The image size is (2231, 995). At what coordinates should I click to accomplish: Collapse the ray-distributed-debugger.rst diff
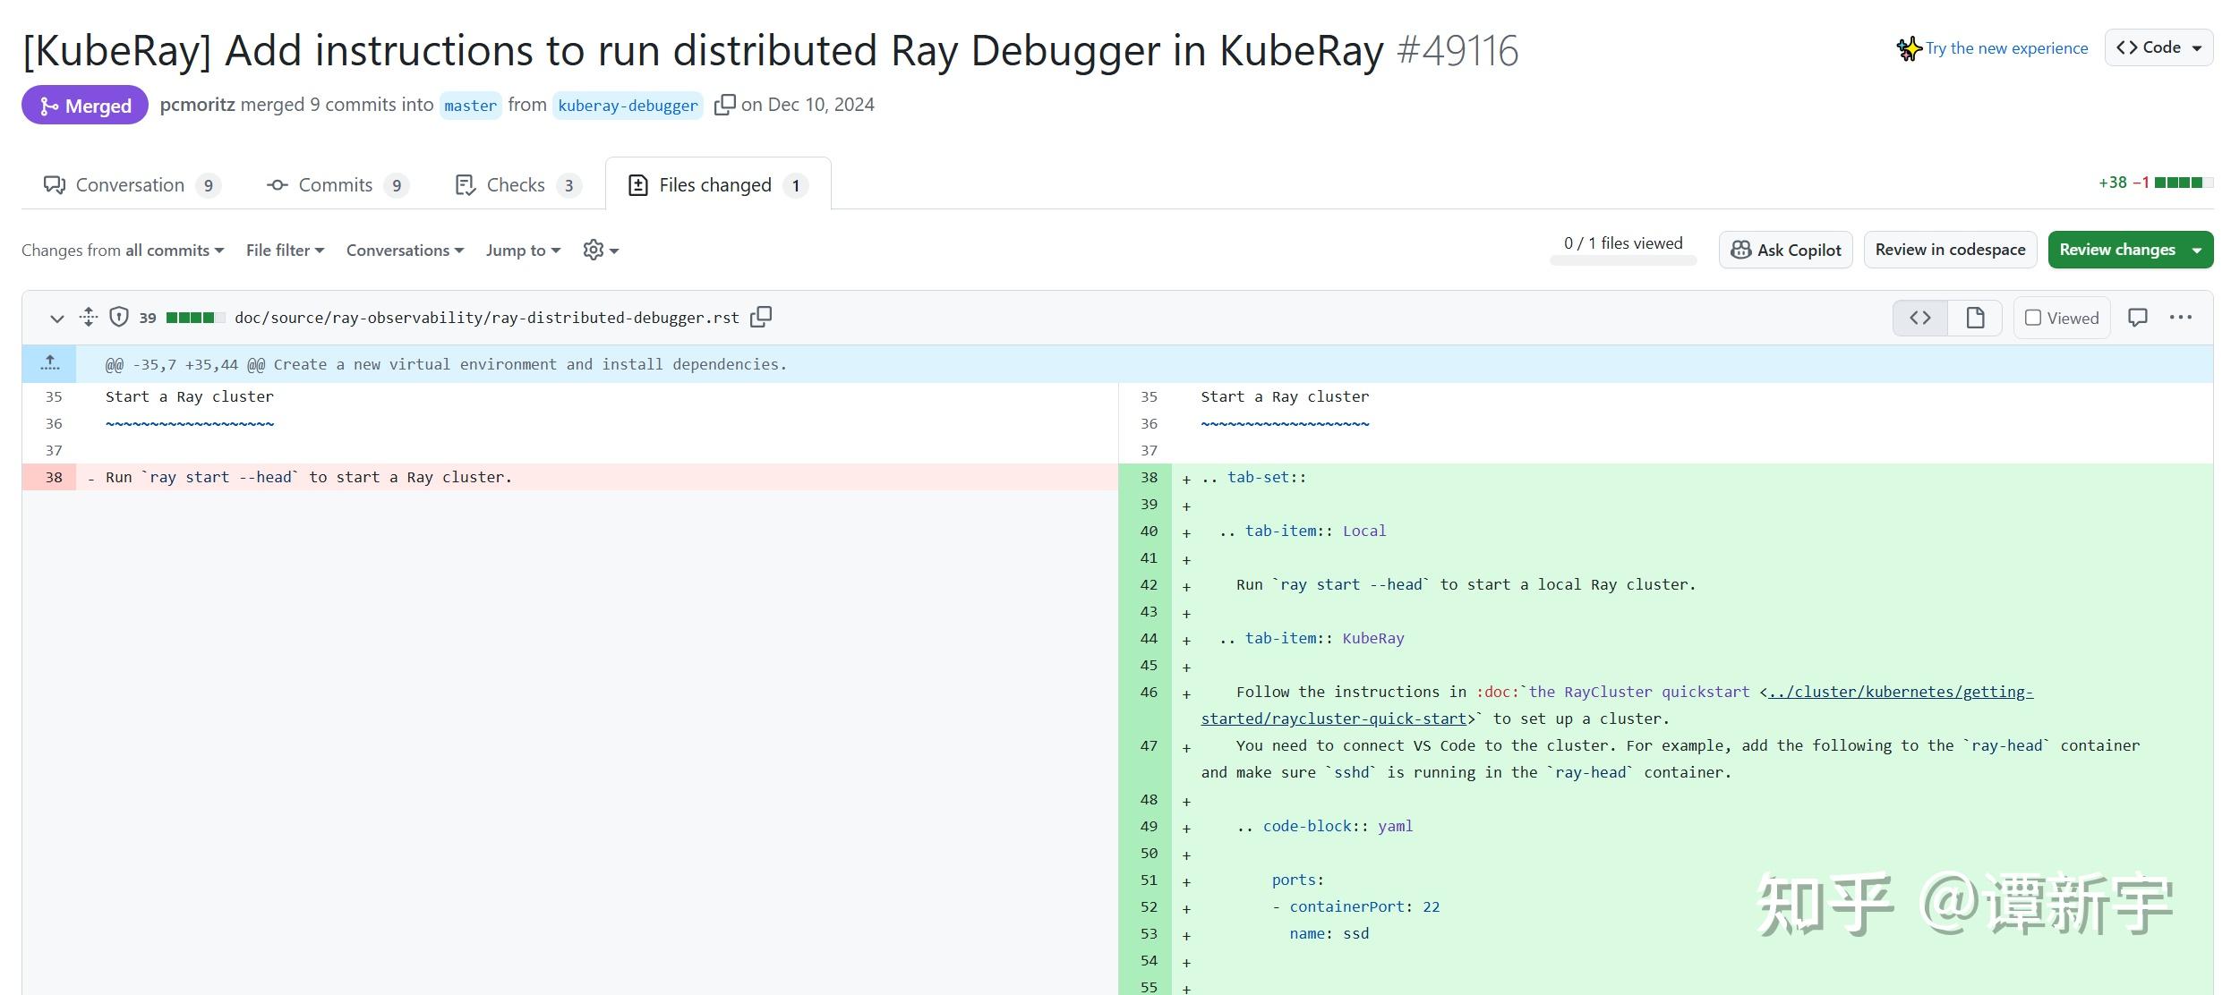click(x=56, y=318)
